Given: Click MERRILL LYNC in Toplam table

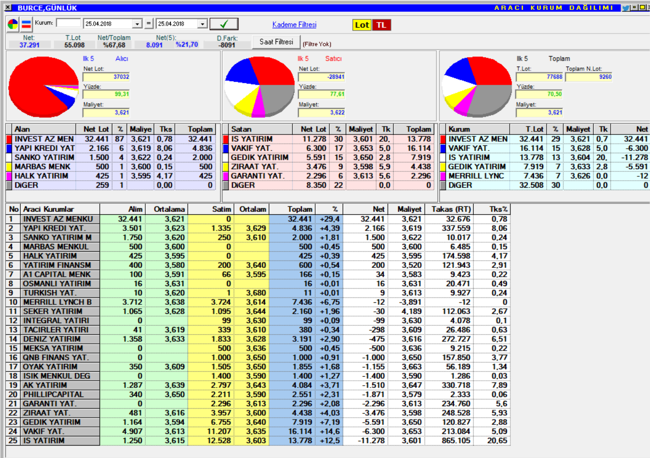Looking at the screenshot, I should (476, 176).
